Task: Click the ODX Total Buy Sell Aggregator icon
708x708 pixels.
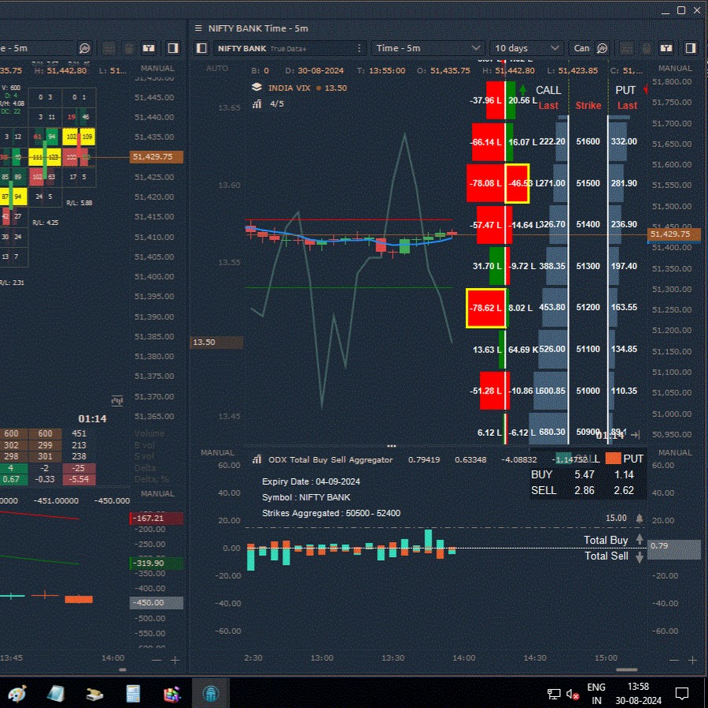Action: coord(257,459)
